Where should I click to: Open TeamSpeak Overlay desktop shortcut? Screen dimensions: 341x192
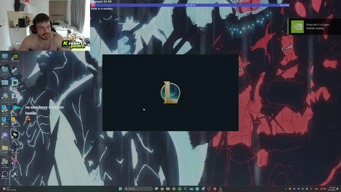[x=15, y=150]
